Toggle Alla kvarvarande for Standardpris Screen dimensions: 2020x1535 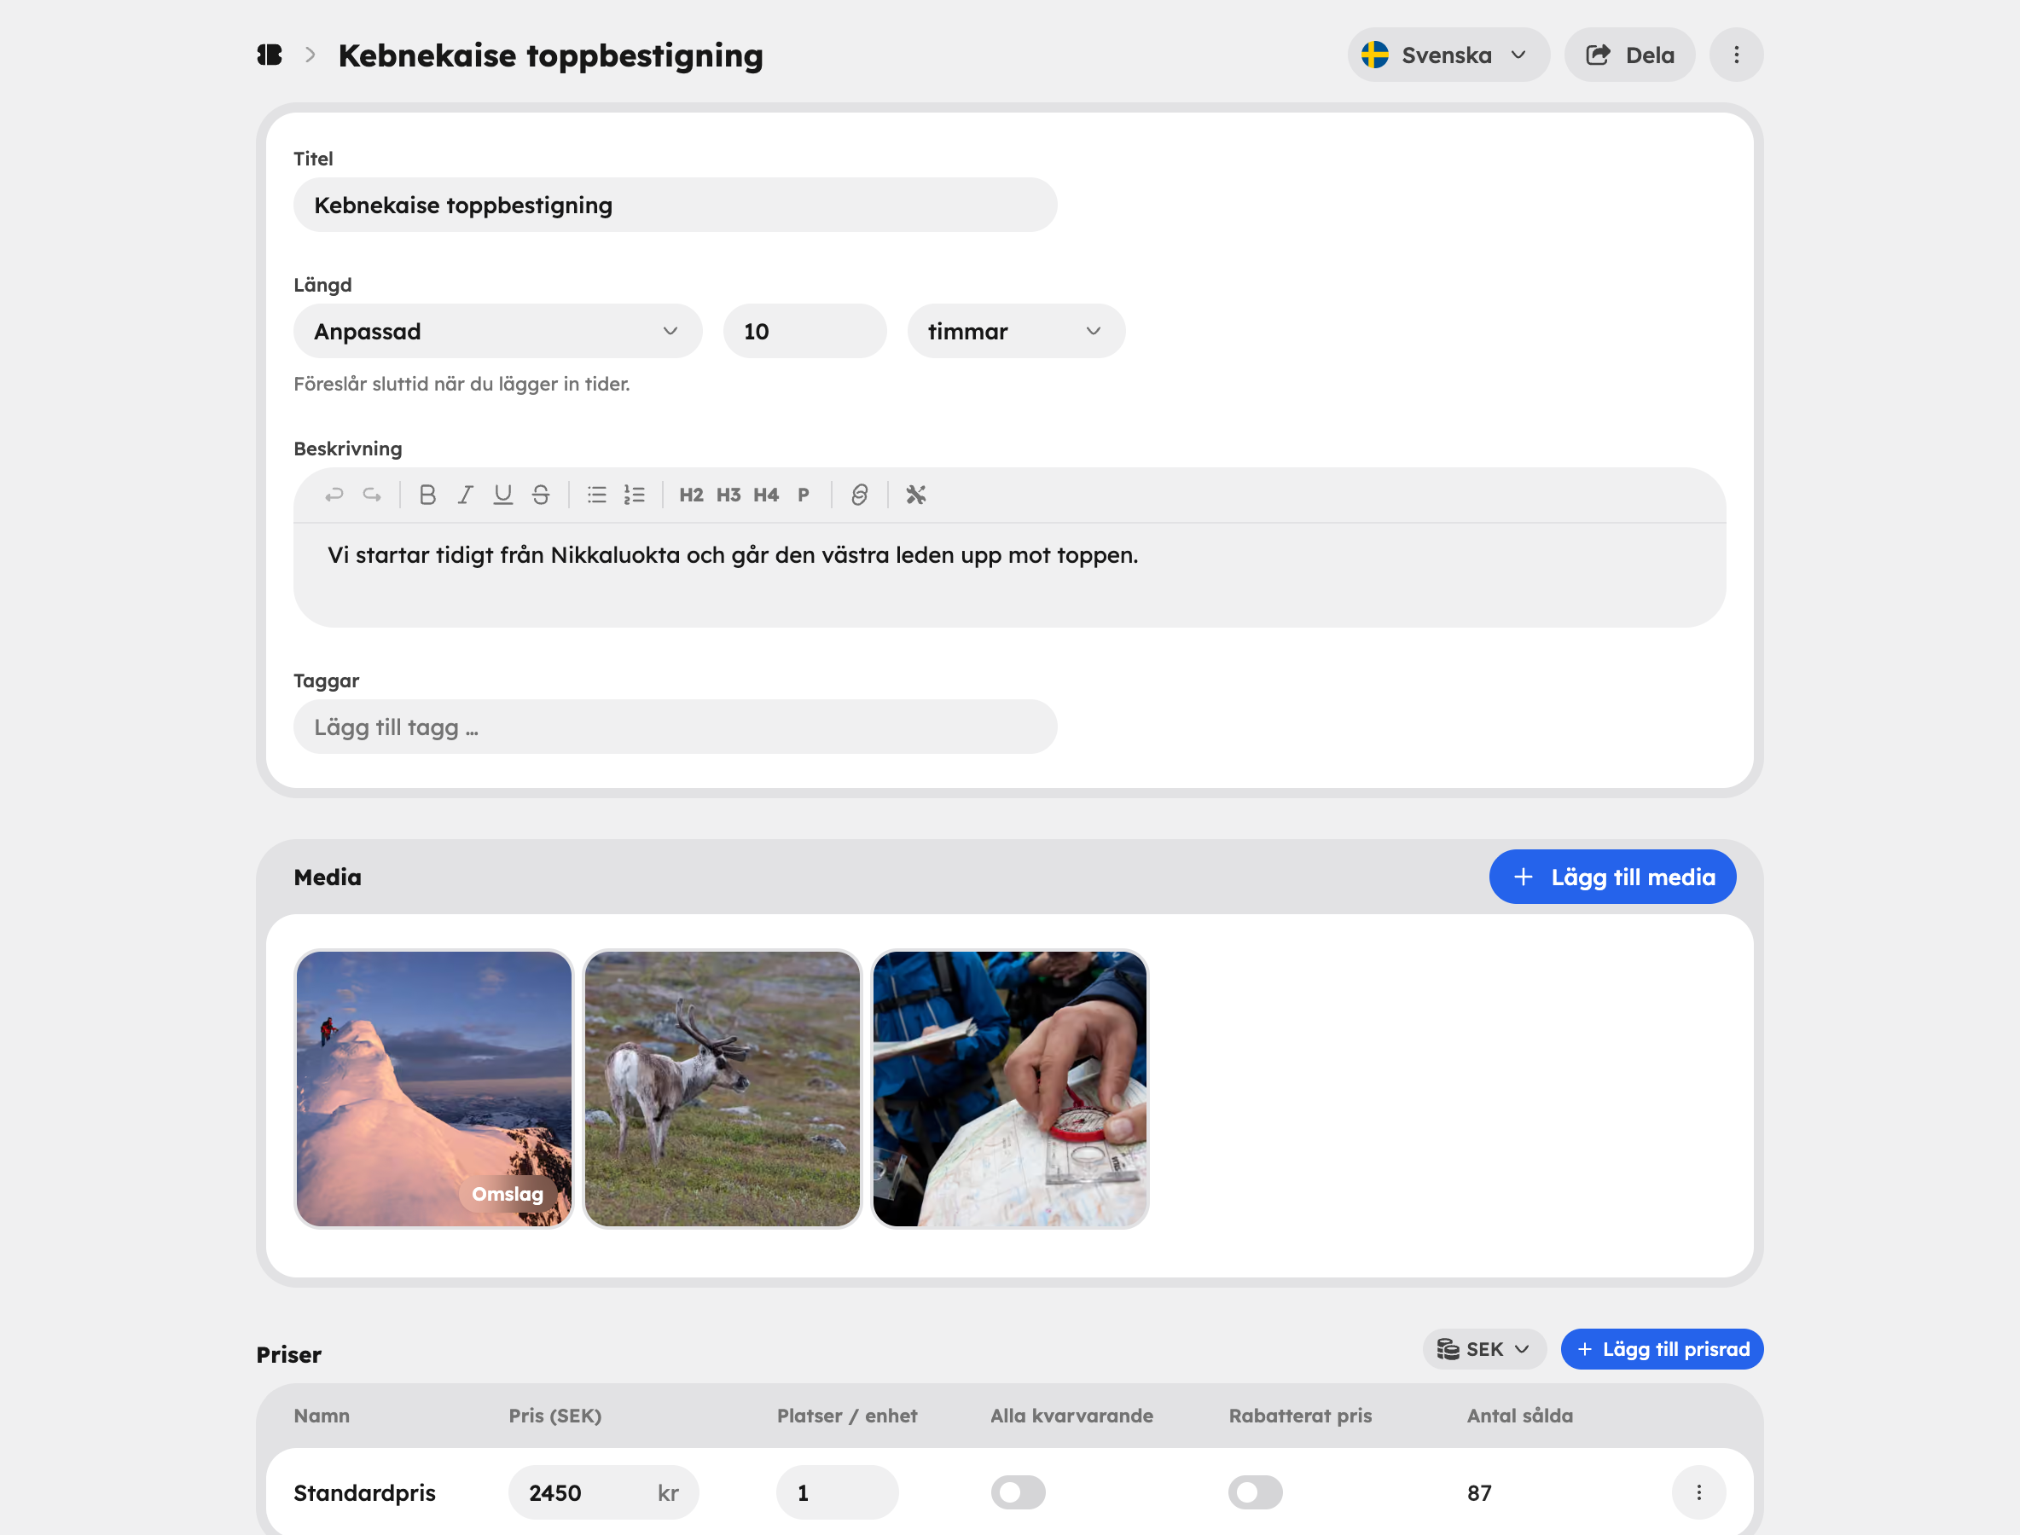point(1019,1492)
